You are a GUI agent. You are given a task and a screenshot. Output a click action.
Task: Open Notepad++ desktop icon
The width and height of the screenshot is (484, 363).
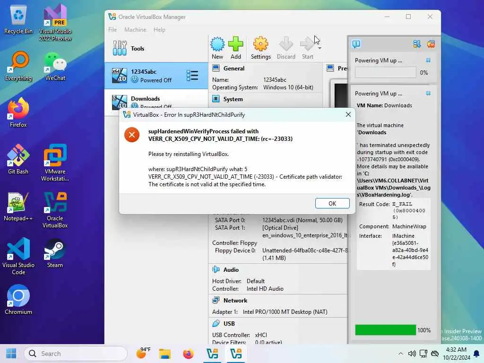18,206
